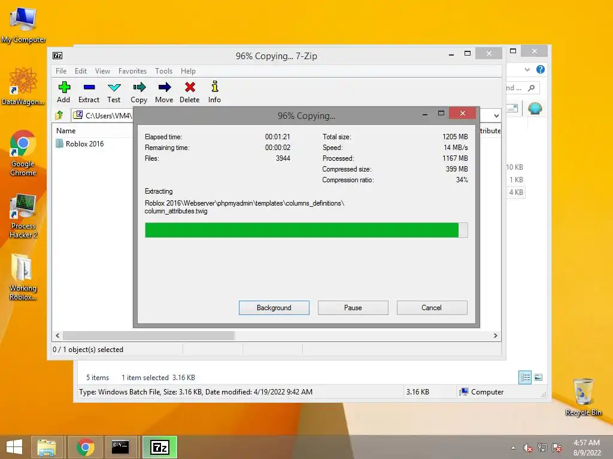Open Command Prompt from taskbar
The width and height of the screenshot is (613, 459).
(120, 447)
